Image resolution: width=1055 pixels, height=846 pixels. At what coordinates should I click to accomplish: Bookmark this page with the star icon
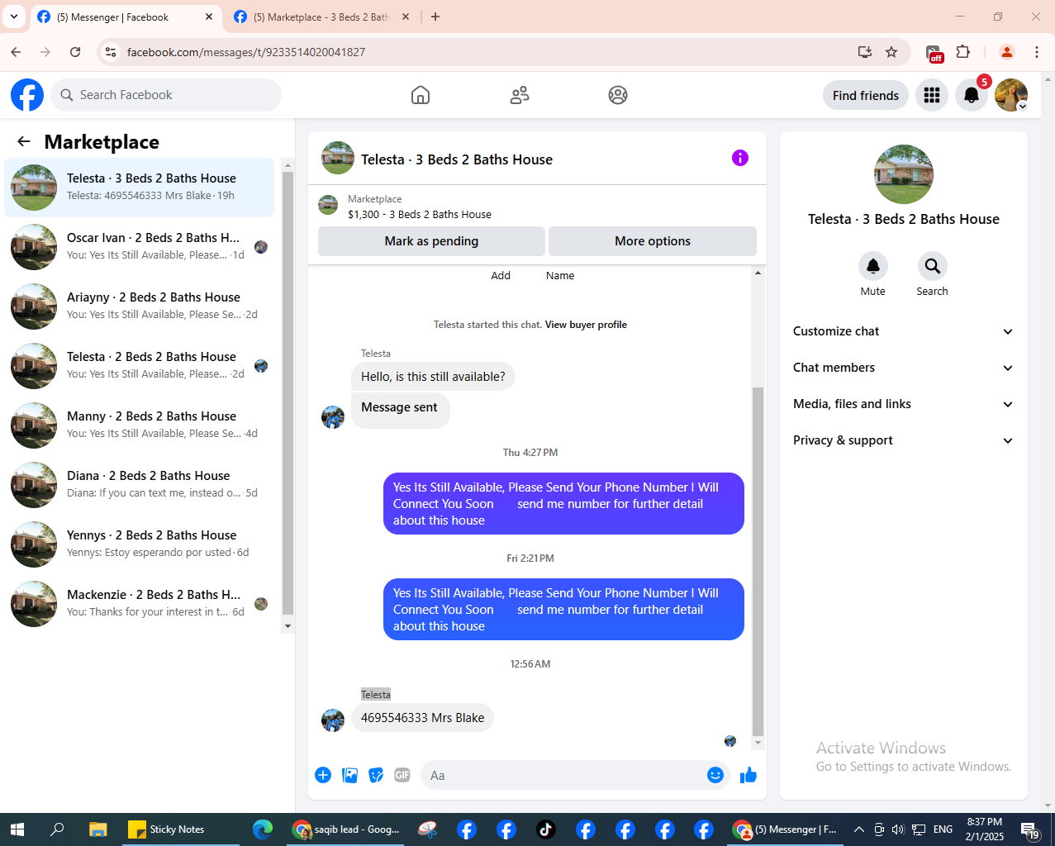pyautogui.click(x=891, y=52)
